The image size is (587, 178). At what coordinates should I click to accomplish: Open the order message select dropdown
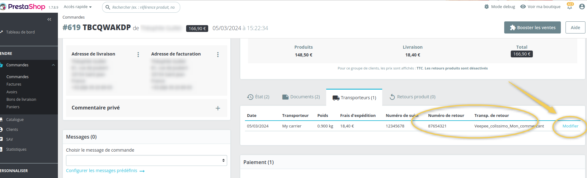146,160
